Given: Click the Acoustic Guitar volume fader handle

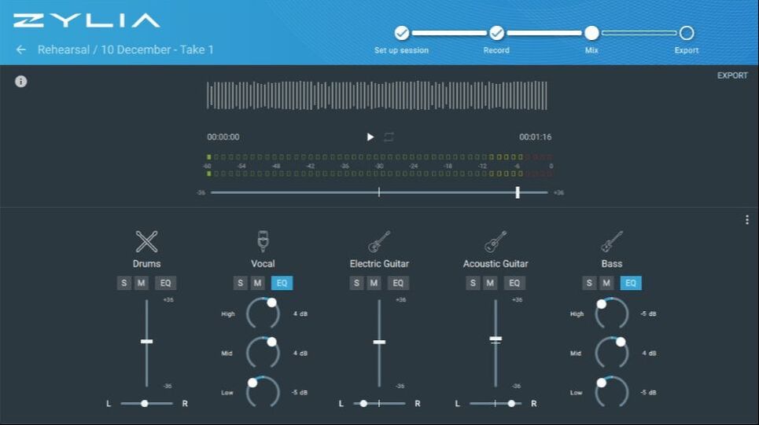Looking at the screenshot, I should click(x=496, y=339).
